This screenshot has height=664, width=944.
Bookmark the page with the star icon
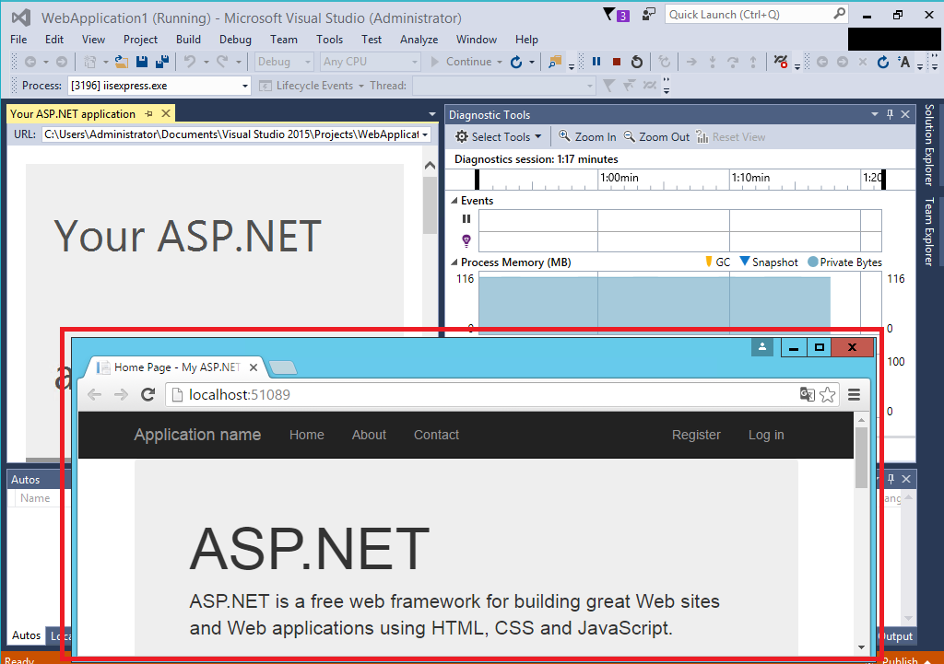click(x=827, y=393)
